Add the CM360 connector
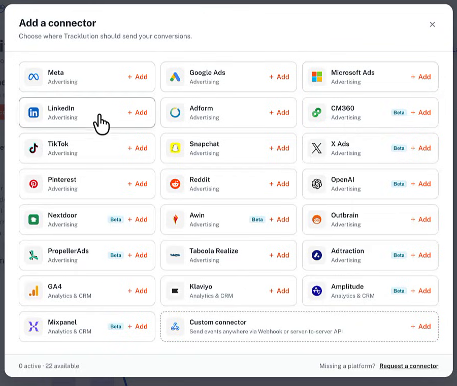 (x=421, y=113)
